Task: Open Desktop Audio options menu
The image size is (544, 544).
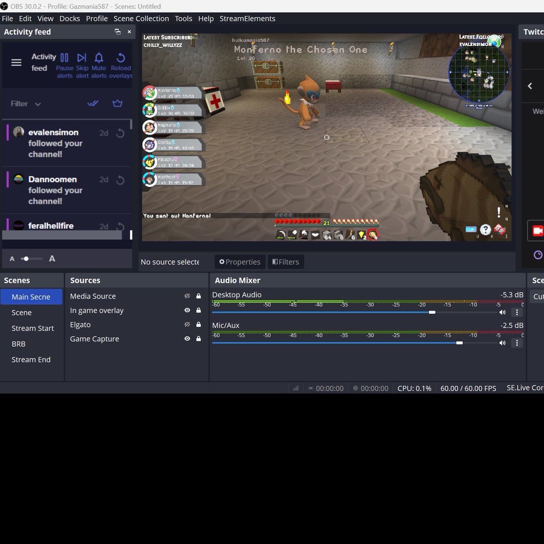Action: [517, 312]
